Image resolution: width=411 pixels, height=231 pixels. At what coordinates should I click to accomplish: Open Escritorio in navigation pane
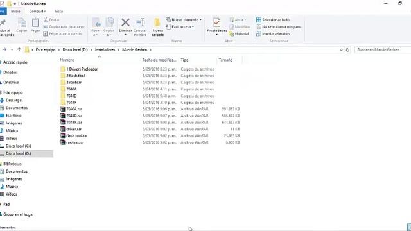(x=13, y=116)
